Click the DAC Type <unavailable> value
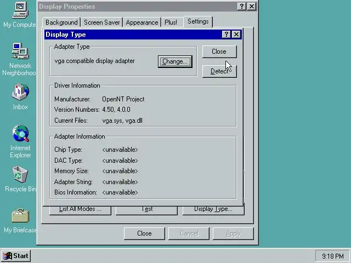The height and width of the screenshot is (263, 351). (120, 161)
